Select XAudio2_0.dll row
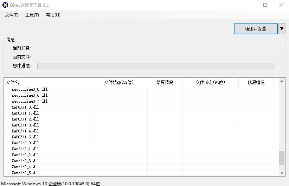289x186 pixels. tap(141, 143)
